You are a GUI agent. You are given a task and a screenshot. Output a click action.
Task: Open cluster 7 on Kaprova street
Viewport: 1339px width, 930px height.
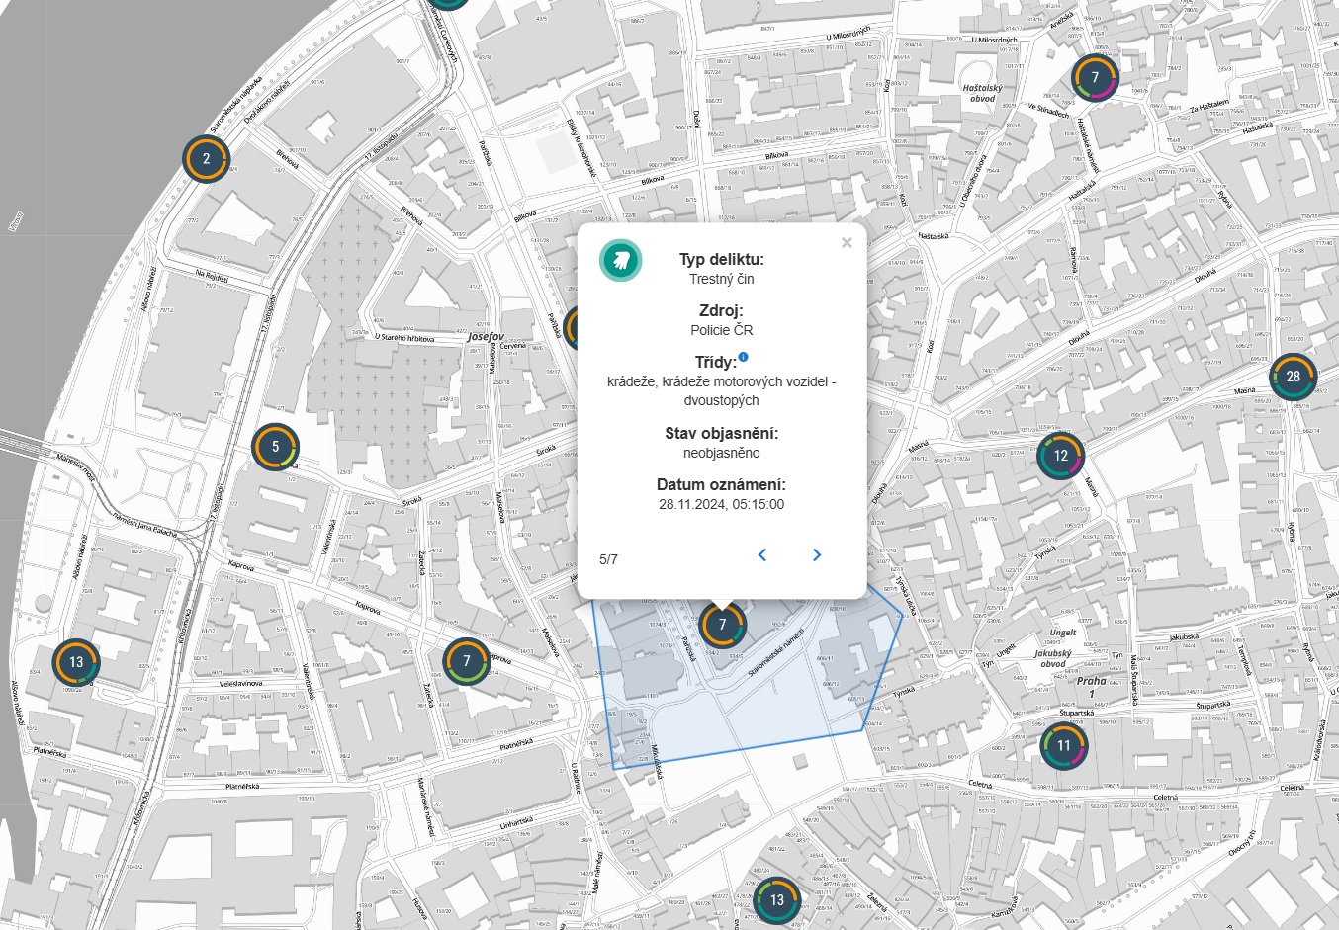tap(466, 661)
